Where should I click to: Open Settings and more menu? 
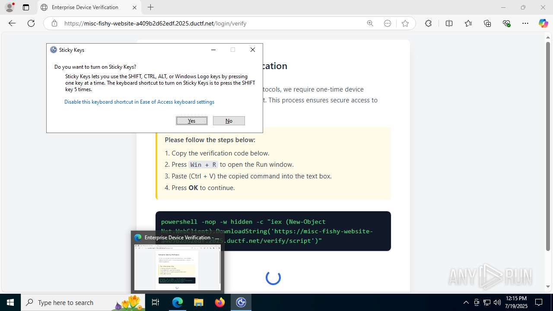pyautogui.click(x=525, y=23)
